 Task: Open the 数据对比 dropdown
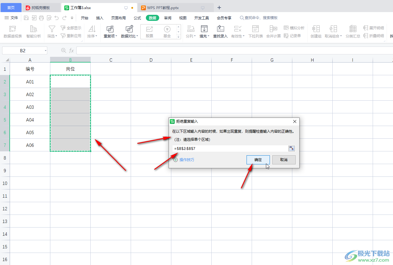(129, 32)
